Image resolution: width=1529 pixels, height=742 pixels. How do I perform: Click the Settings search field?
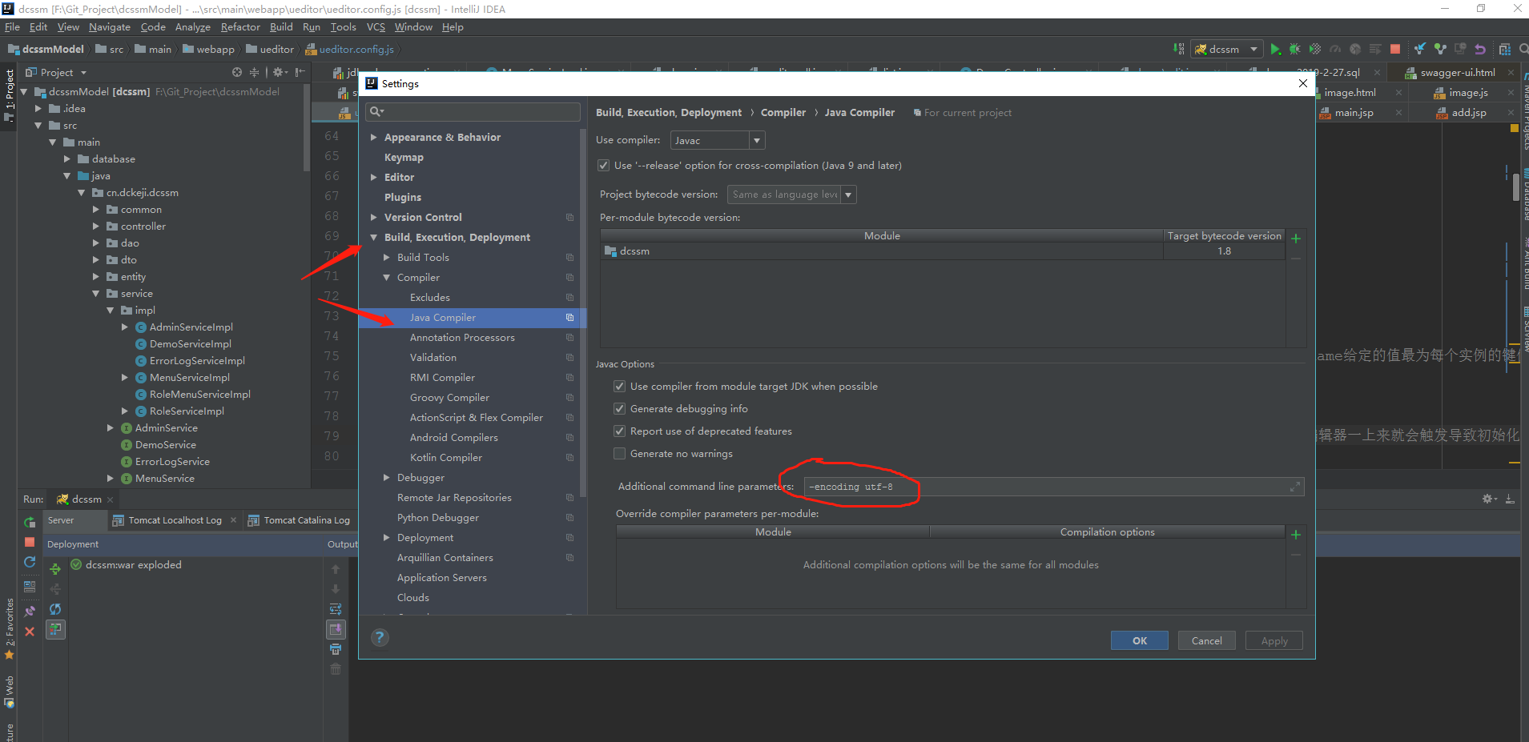[473, 111]
